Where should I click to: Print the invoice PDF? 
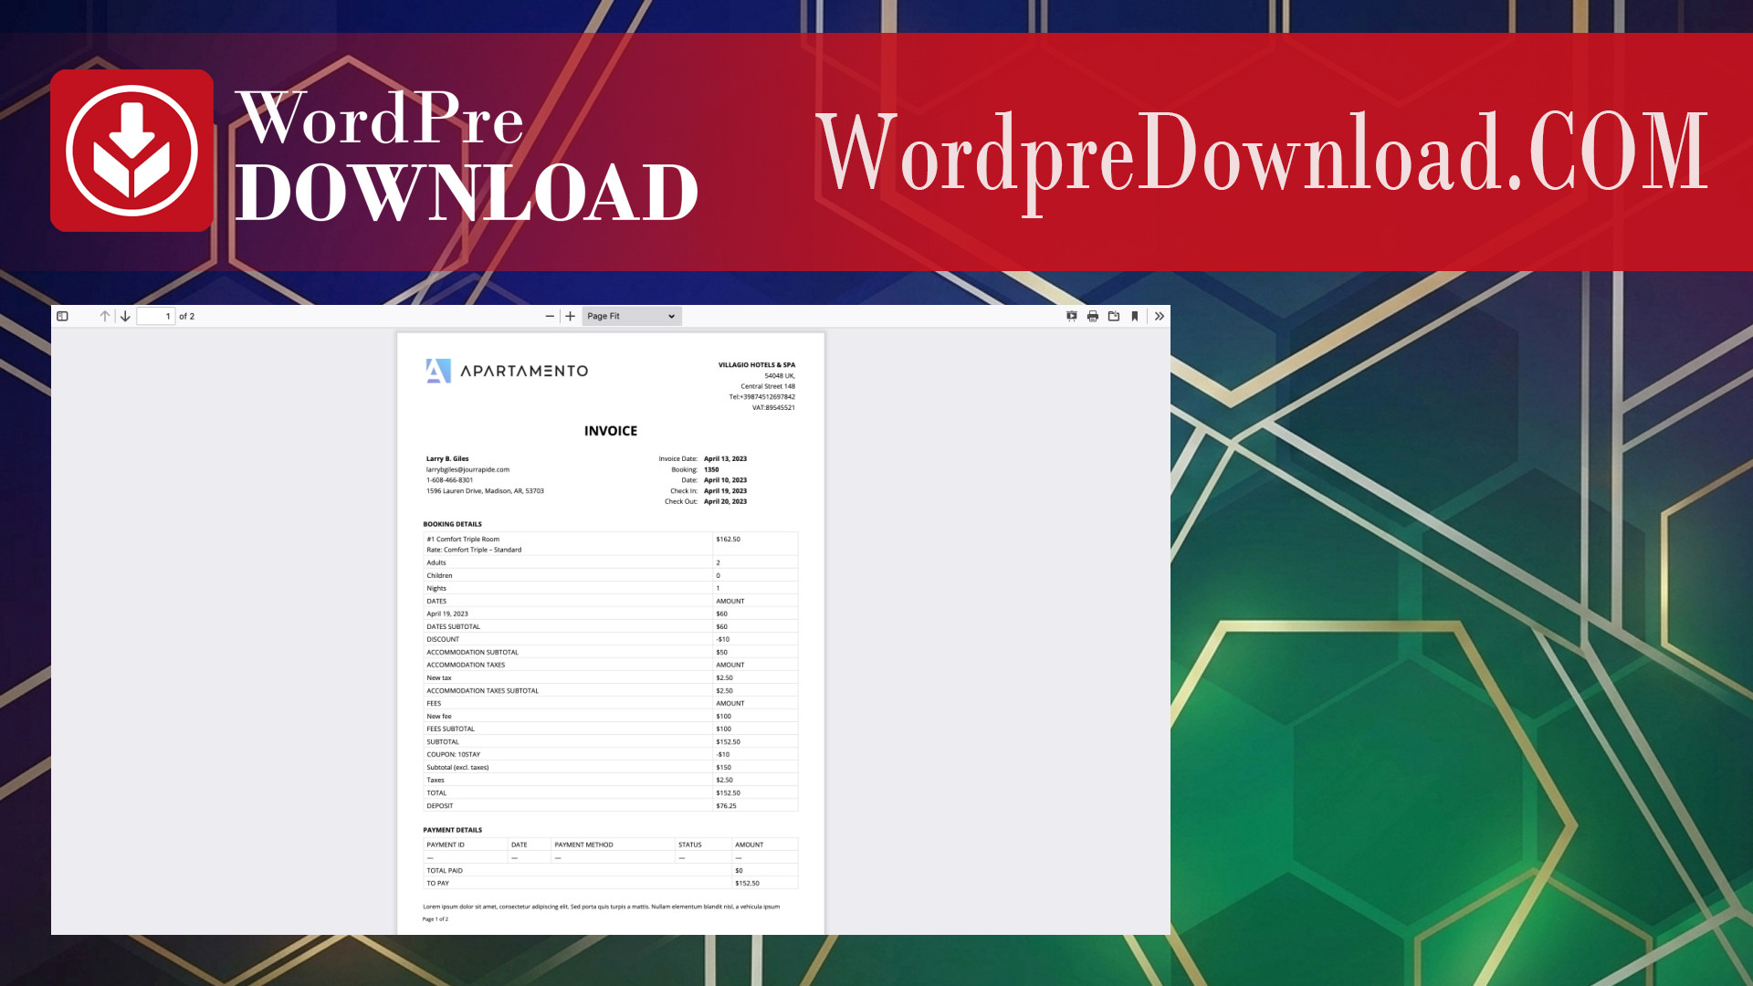(x=1093, y=316)
